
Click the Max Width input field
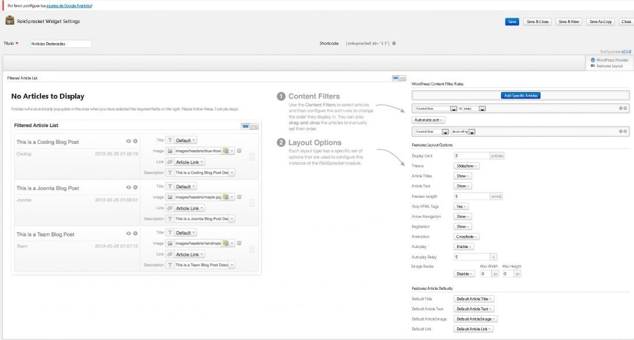pos(485,274)
